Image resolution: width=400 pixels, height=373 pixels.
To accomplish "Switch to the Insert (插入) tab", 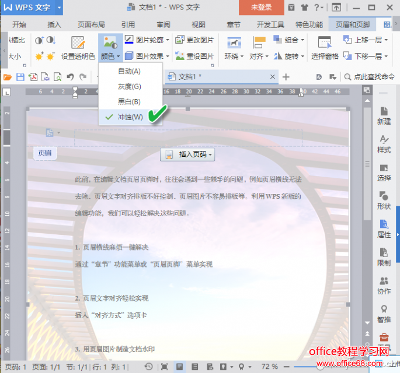I will tap(54, 24).
